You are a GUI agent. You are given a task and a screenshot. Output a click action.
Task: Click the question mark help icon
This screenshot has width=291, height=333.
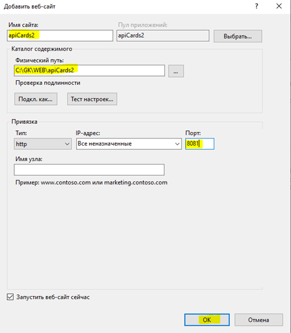tap(257, 6)
